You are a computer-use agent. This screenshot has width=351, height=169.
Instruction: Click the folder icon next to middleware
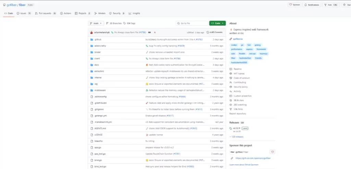91,90
